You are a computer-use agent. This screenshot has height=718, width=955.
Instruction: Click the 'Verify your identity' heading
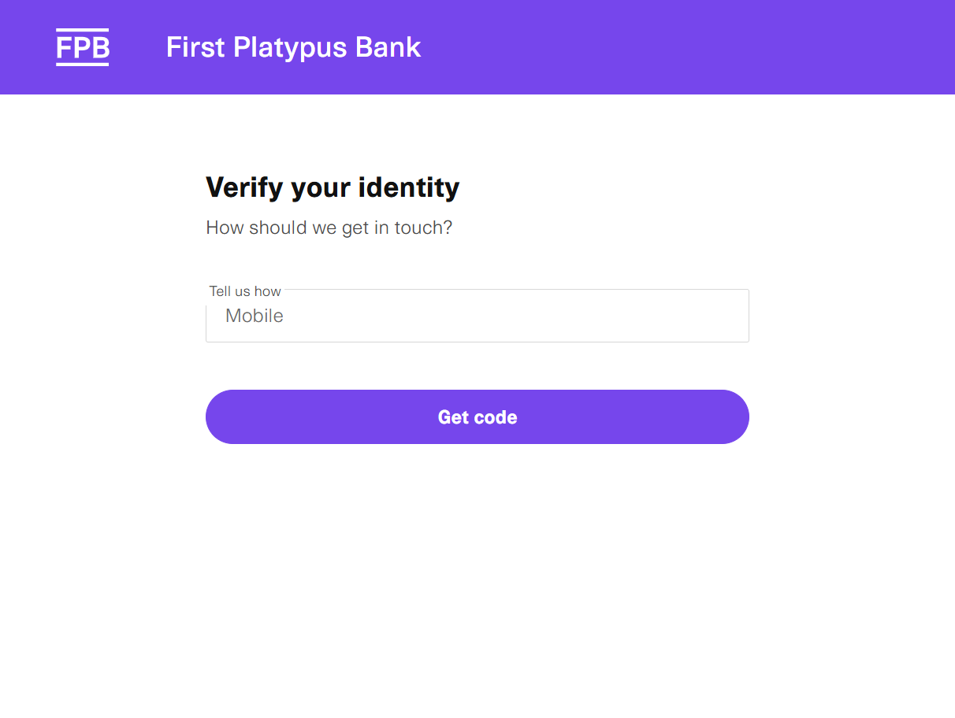333,187
